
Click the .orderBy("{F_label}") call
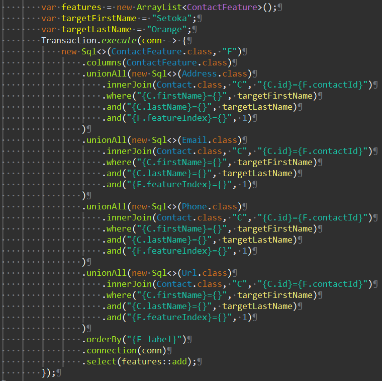coord(135,340)
